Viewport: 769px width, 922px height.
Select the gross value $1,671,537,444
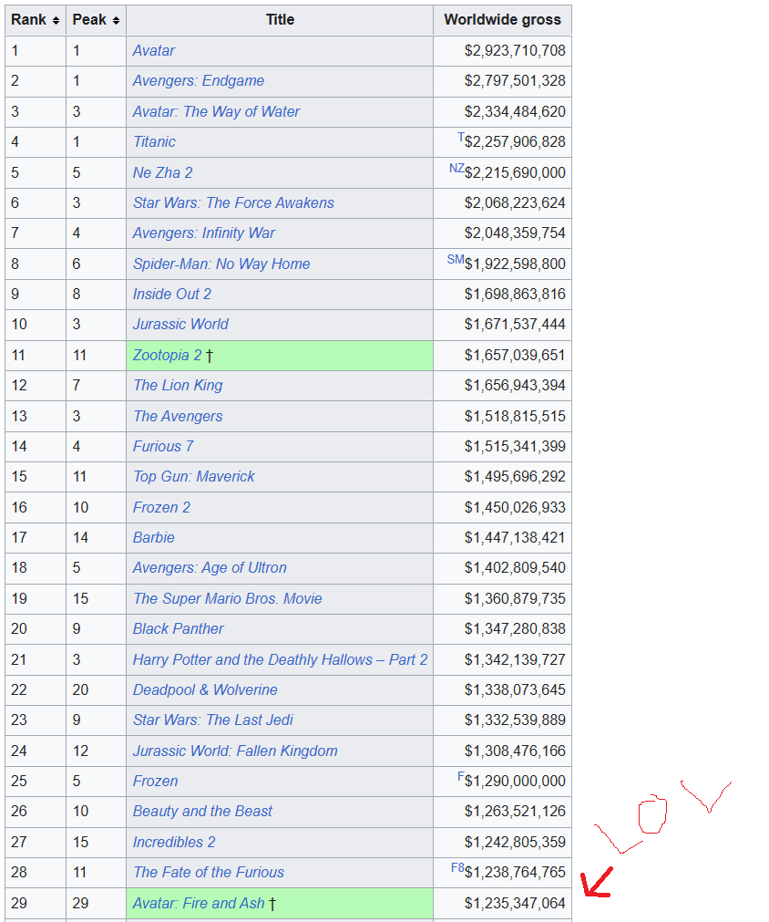tap(515, 324)
